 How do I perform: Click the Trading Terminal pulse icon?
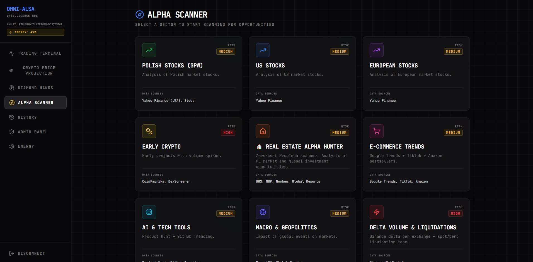point(12,53)
